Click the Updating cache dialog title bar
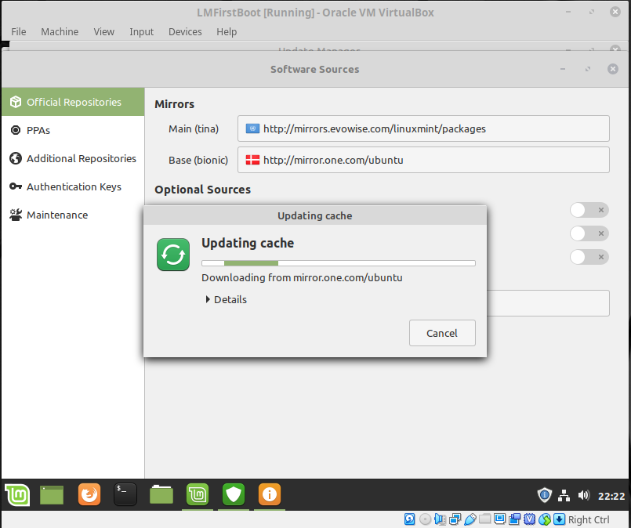631x528 pixels. pyautogui.click(x=315, y=215)
